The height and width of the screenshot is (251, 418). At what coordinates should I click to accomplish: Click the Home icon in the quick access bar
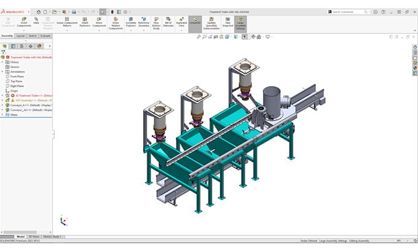(x=39, y=12)
